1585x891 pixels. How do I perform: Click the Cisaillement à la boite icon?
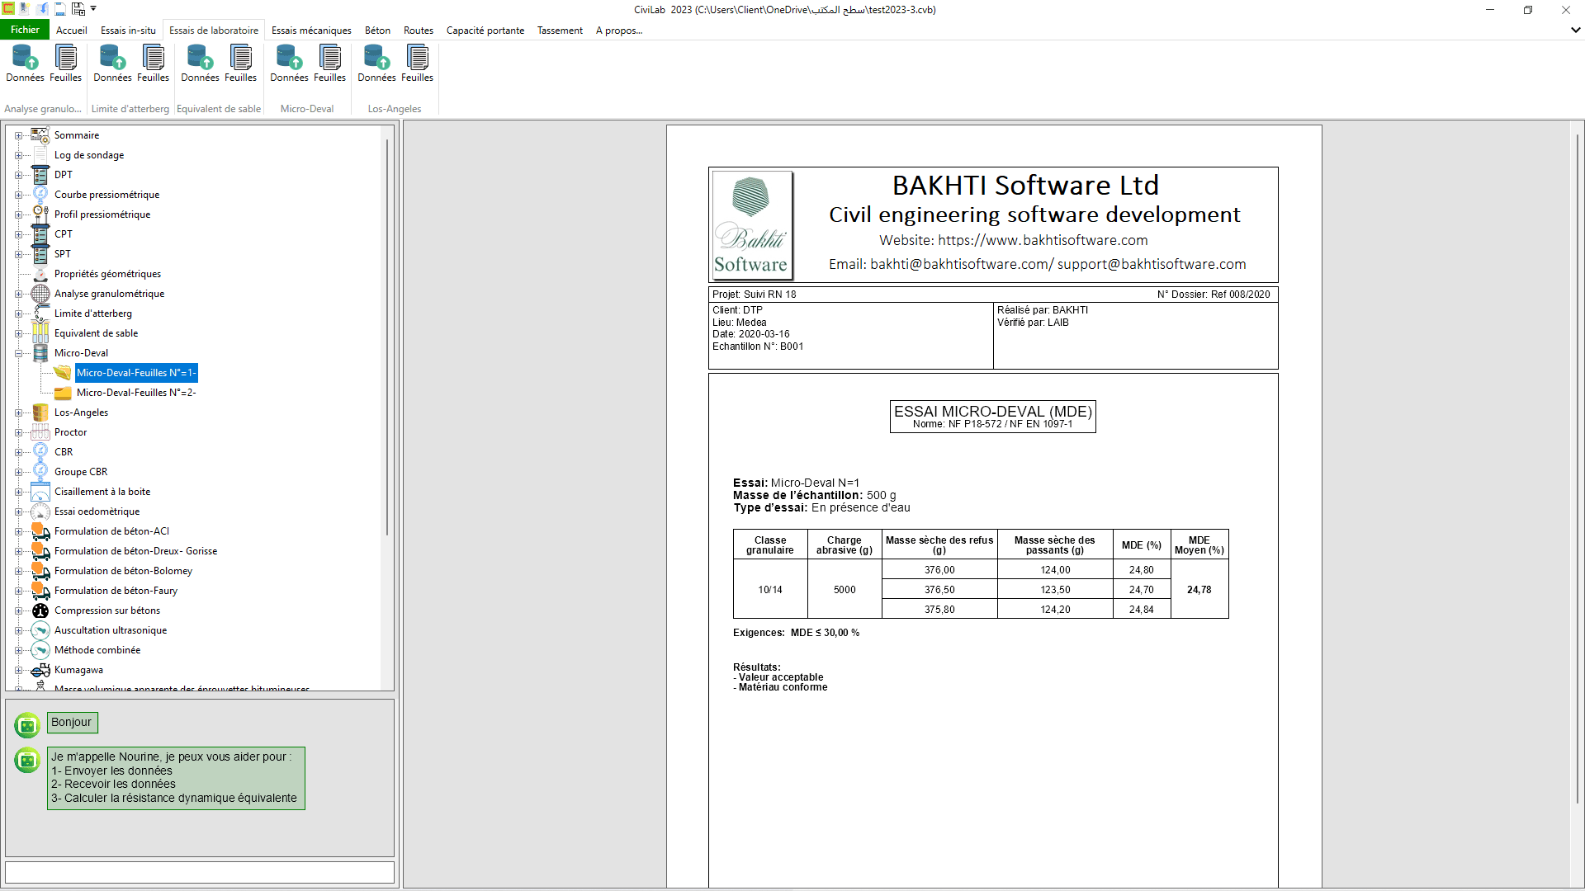click(40, 492)
